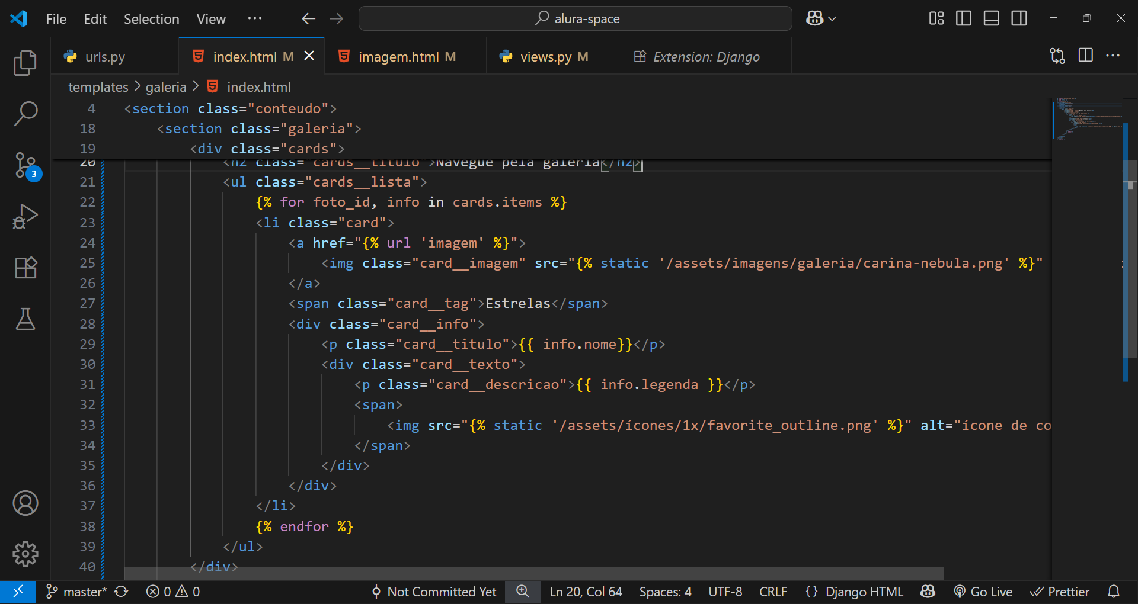
Task: Open the Accounts menu
Action: pos(25,503)
